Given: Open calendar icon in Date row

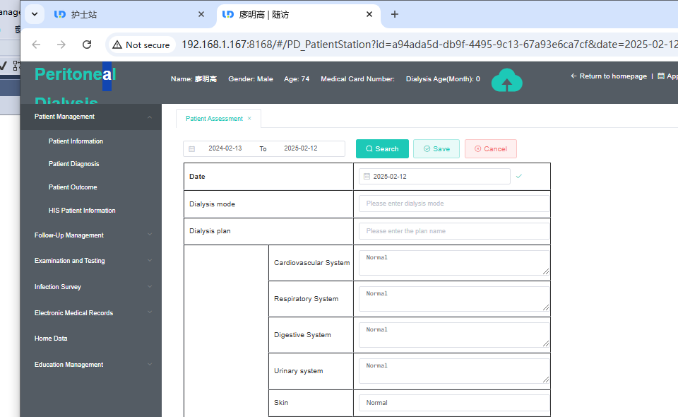Looking at the screenshot, I should pyautogui.click(x=367, y=177).
